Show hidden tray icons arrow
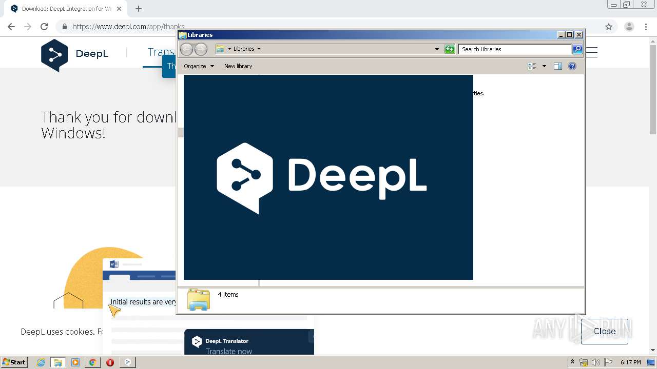657x369 pixels. click(572, 362)
